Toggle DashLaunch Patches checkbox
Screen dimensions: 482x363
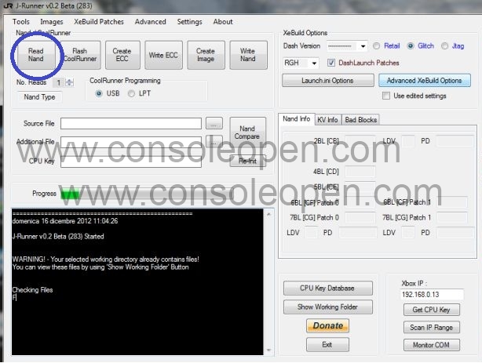(331, 63)
